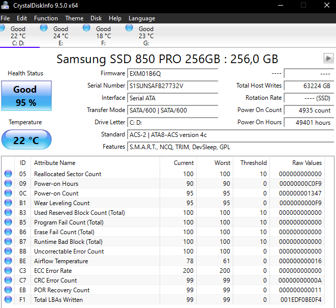Click the Drive Letter field
The image size is (336, 308).
tap(173, 123)
